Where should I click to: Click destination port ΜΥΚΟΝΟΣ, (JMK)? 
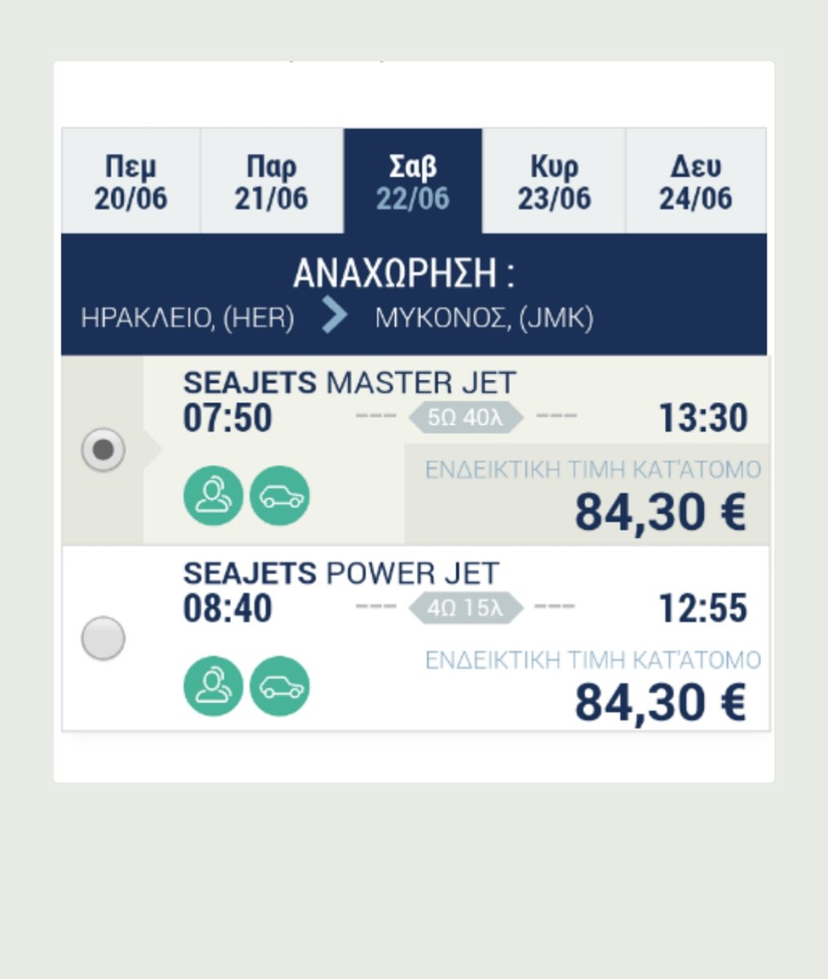[484, 317]
